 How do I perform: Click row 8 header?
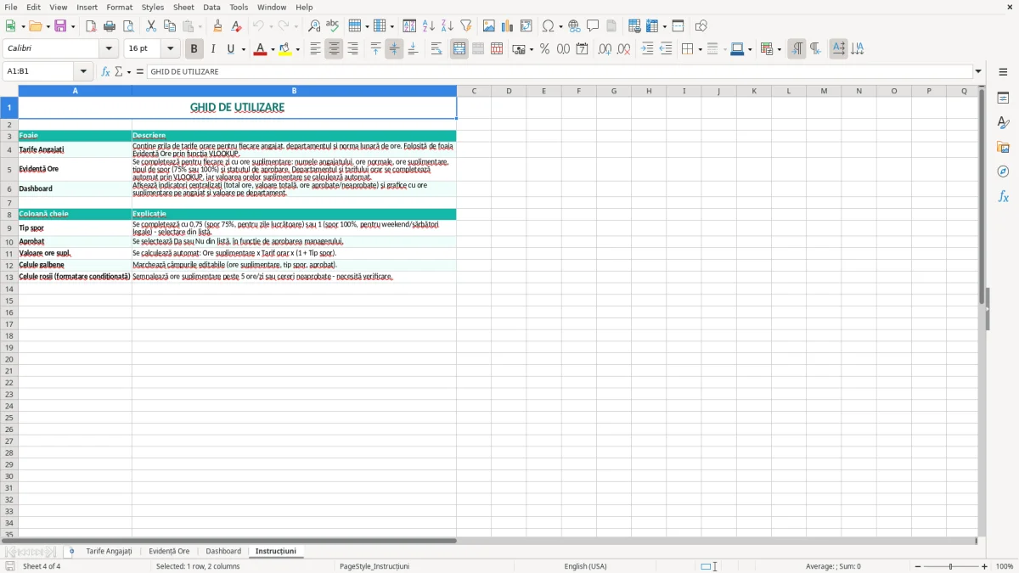tap(8, 214)
